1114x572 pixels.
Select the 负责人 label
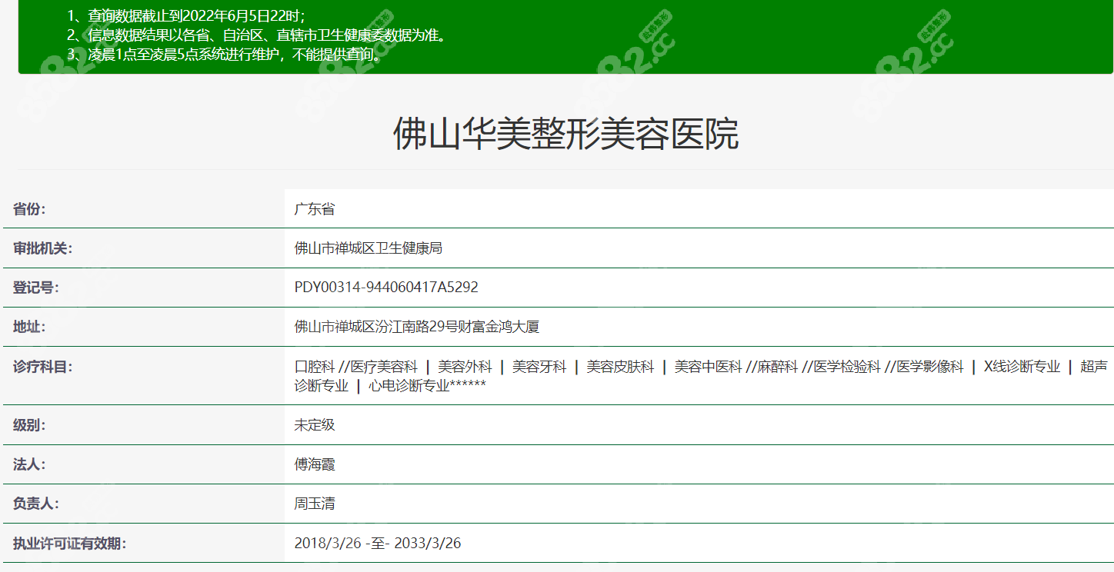point(35,504)
